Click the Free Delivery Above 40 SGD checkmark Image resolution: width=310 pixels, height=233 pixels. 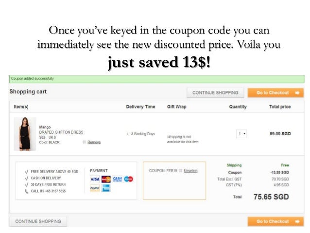pyautogui.click(x=26, y=172)
